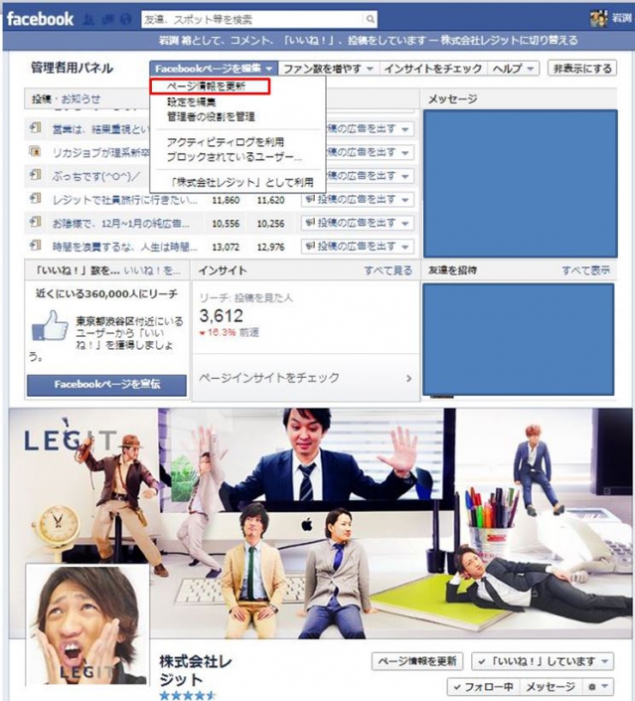
Task: Click すべて見る link in インサイト
Action: coord(388,270)
